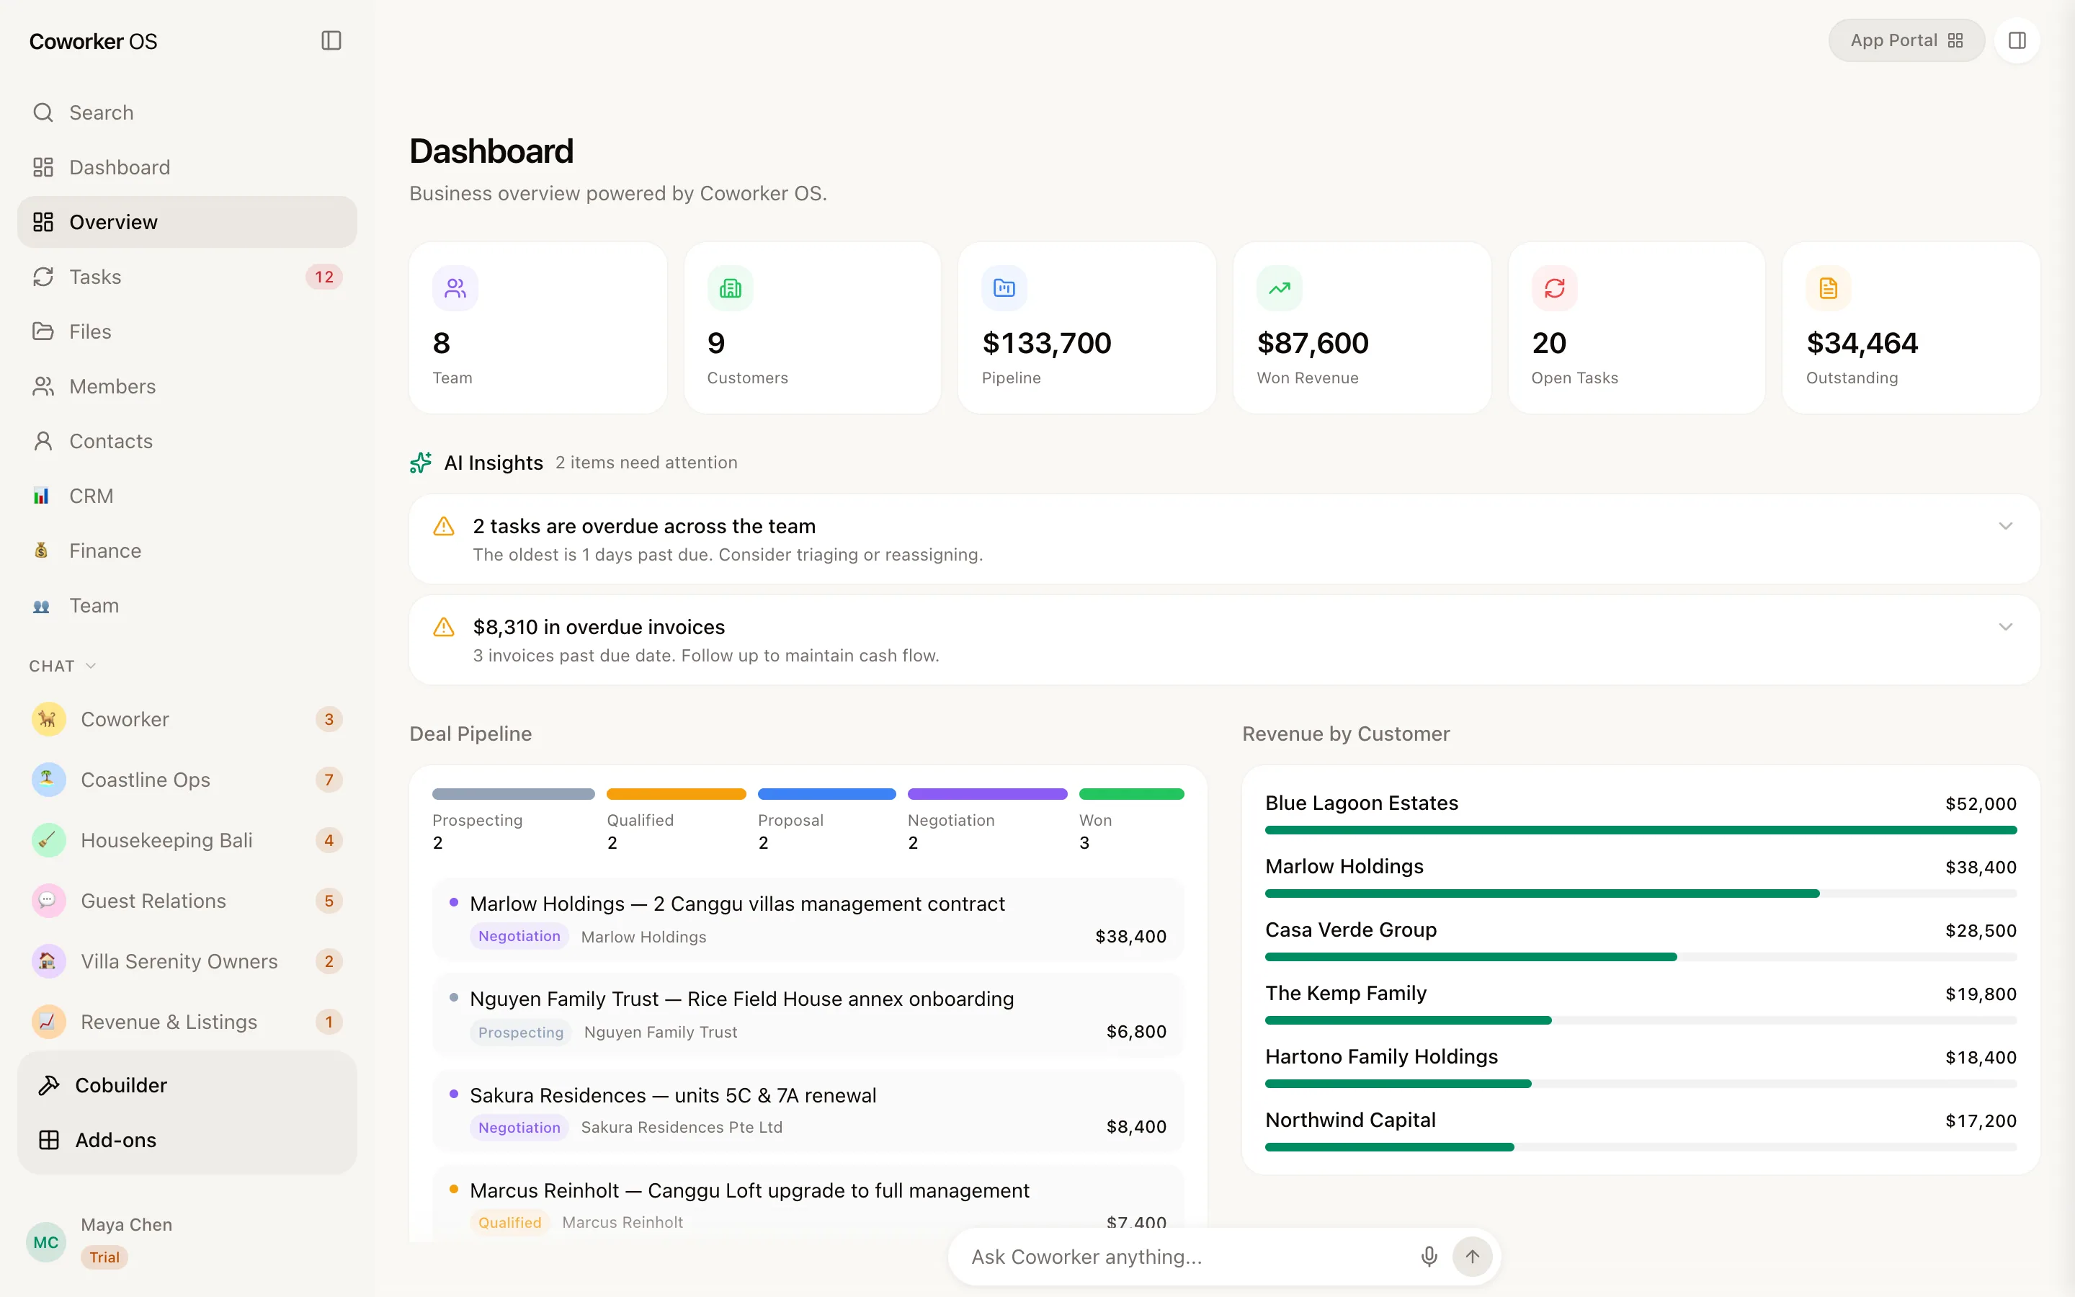Click the Outstanding document icon
Viewport: 2075px width, 1297px height.
pos(1828,288)
